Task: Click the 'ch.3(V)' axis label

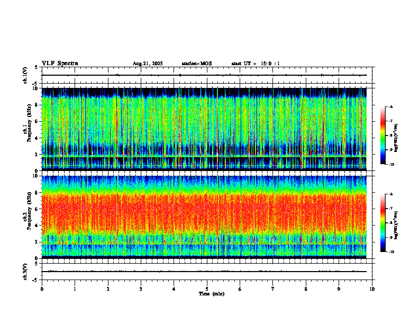Action: (x=25, y=272)
